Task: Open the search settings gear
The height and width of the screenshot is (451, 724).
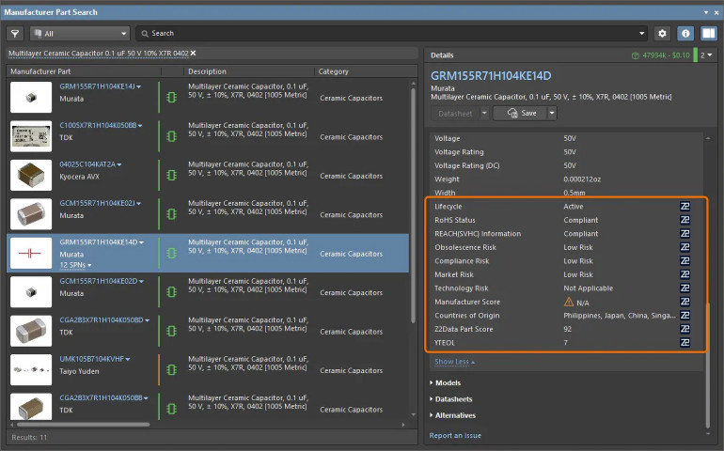Action: click(662, 33)
